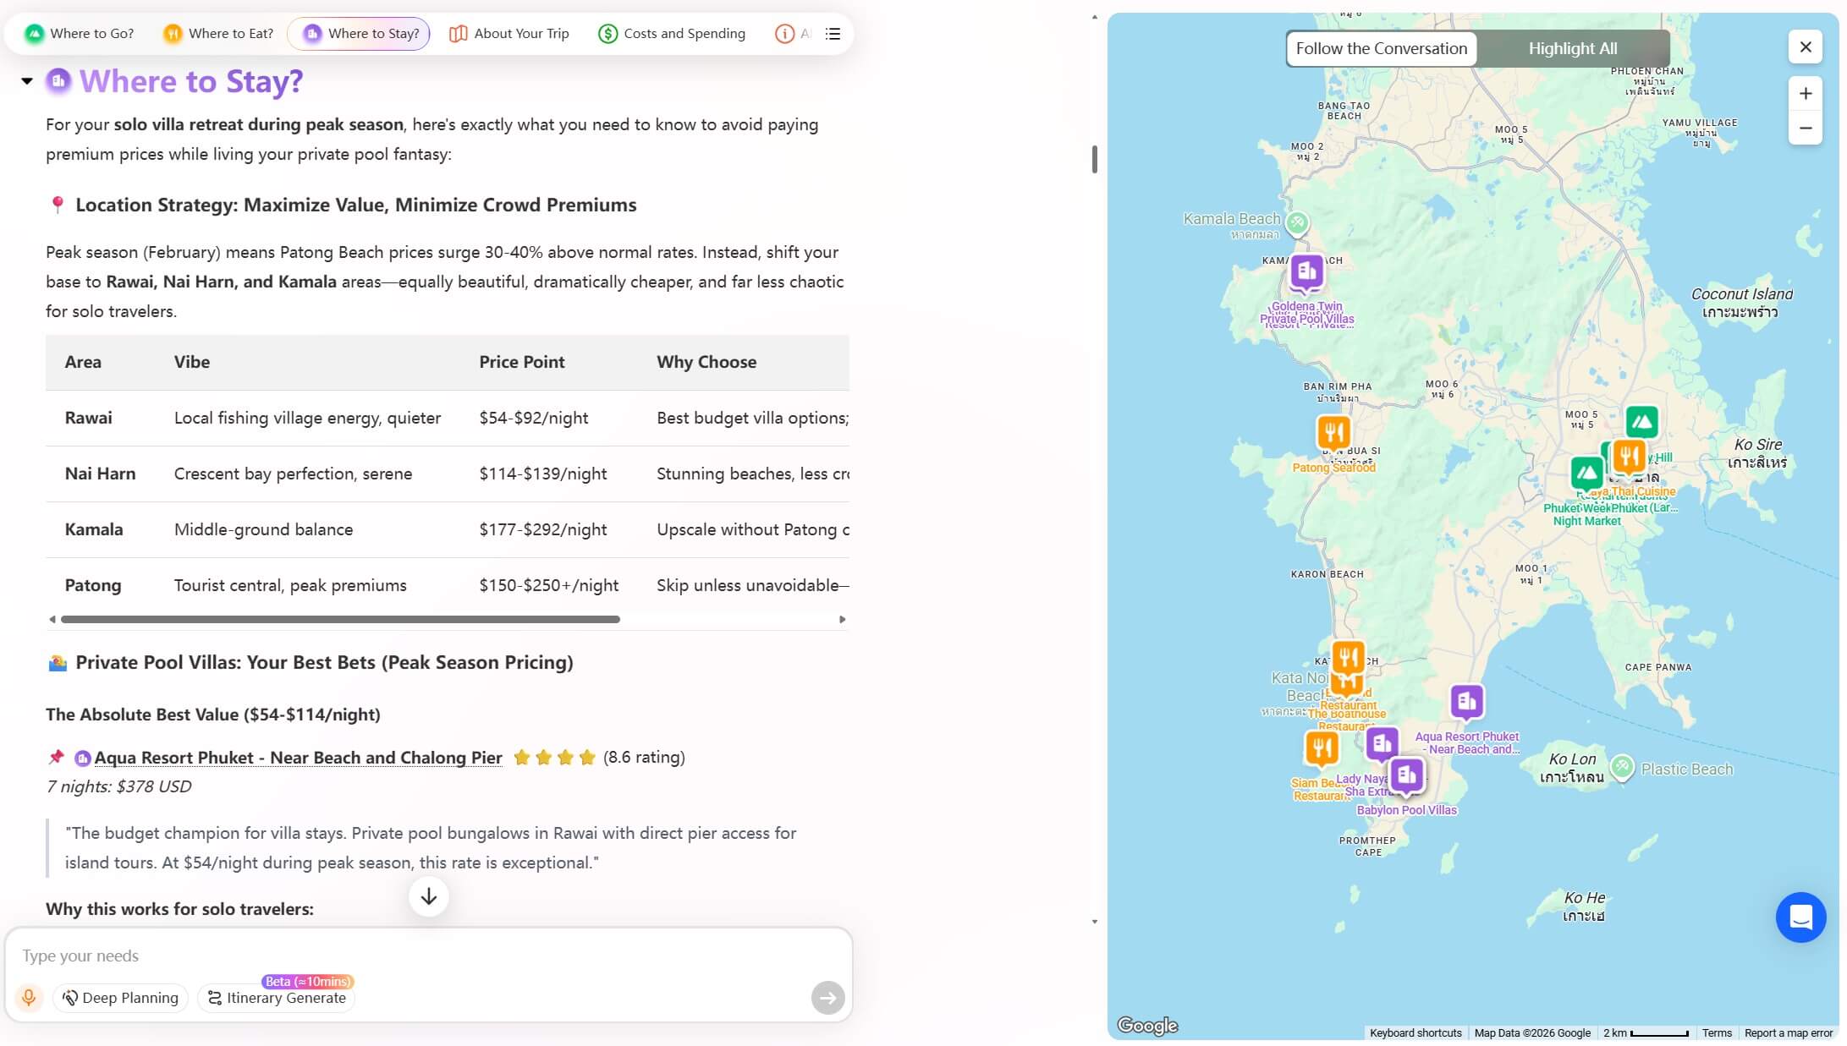This screenshot has width=1847, height=1046.
Task: Open the section list menu icon
Action: [833, 34]
